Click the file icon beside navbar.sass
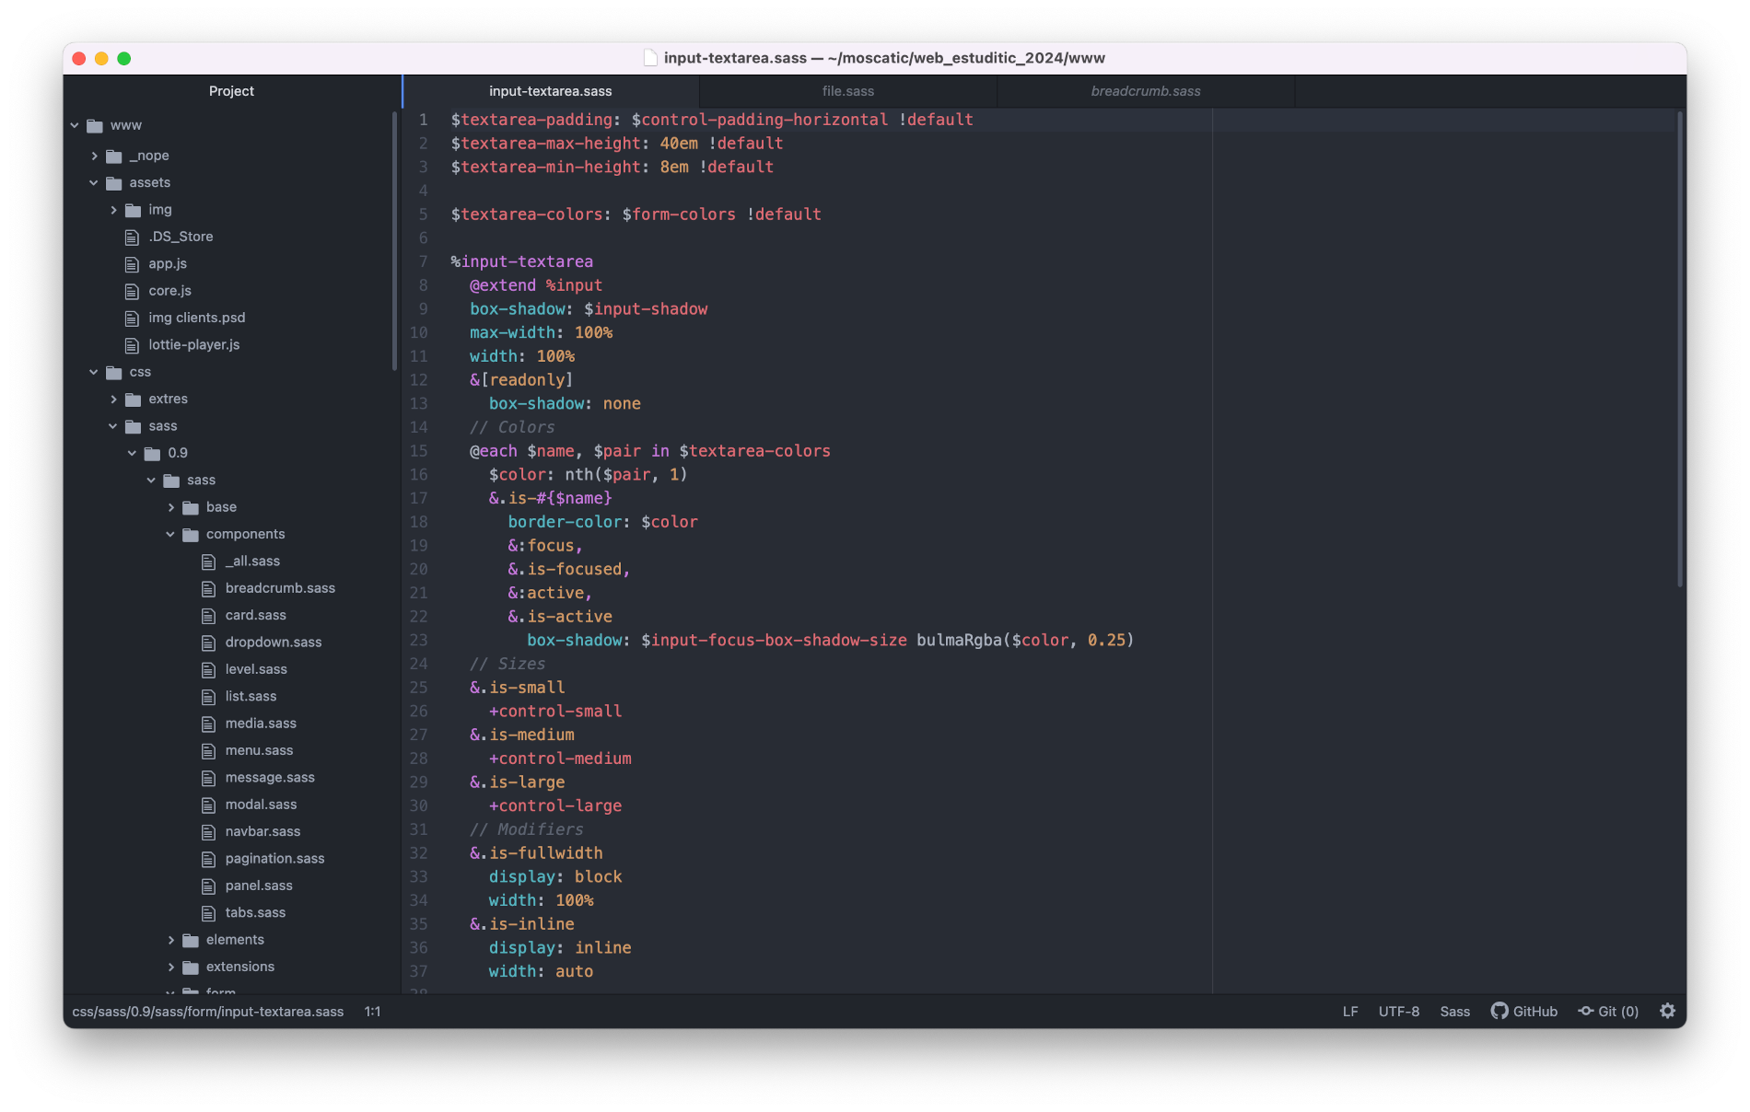The image size is (1750, 1112). pyautogui.click(x=208, y=832)
